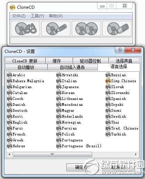Click the icon beside Bulgarian
Viewport: 145px width, 179px height.
click(9, 87)
